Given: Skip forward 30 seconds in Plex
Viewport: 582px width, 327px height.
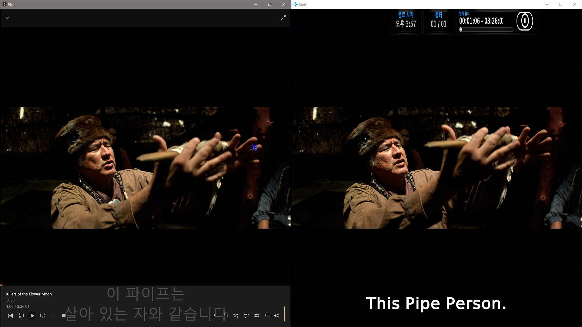Looking at the screenshot, I should 43,315.
